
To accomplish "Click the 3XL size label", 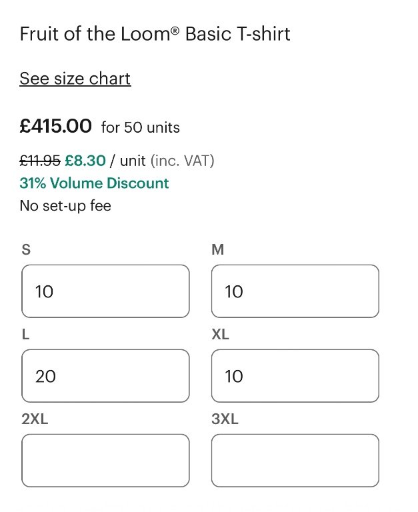I will 225,419.
